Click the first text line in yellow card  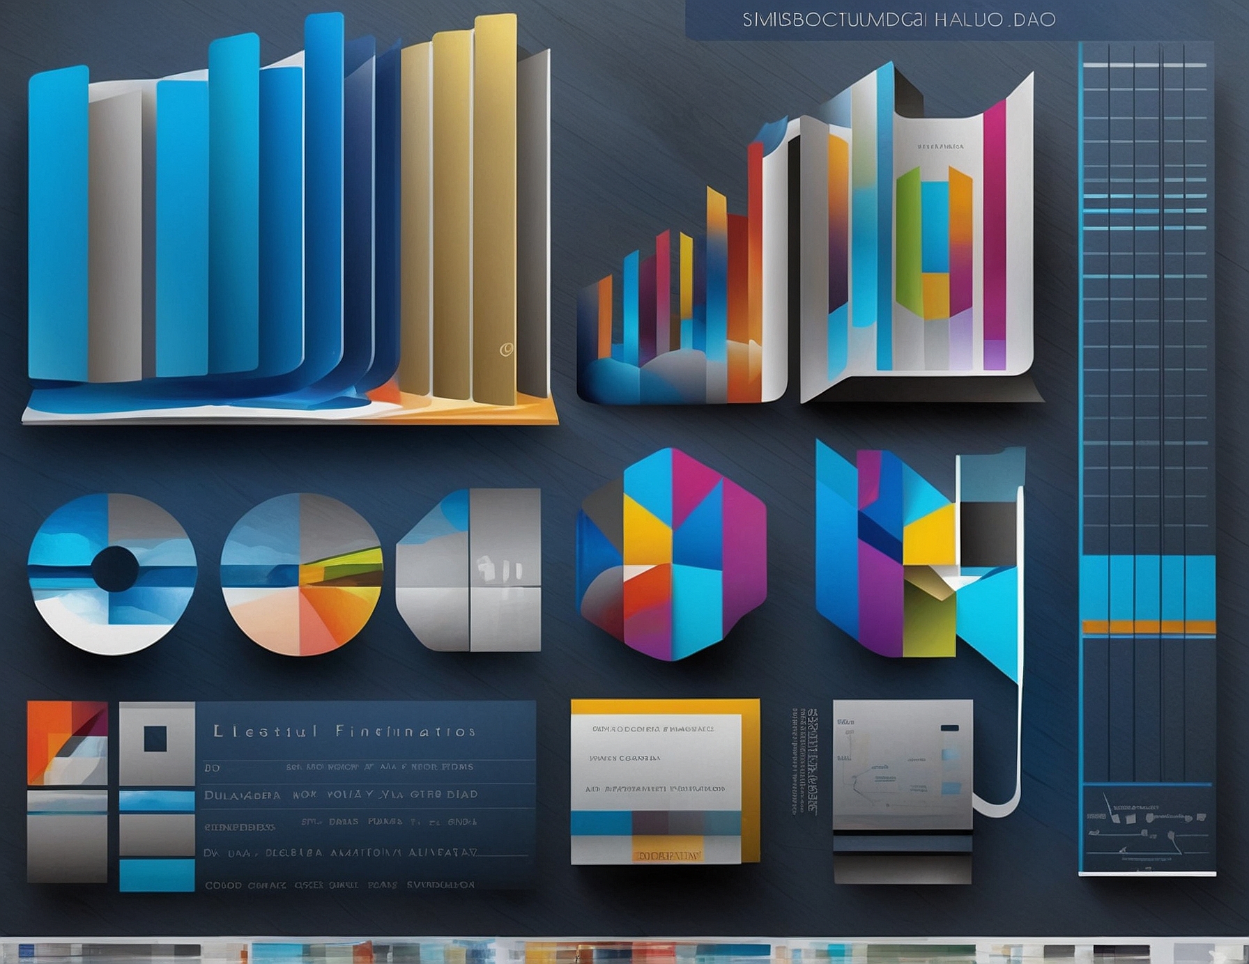pyautogui.click(x=653, y=729)
